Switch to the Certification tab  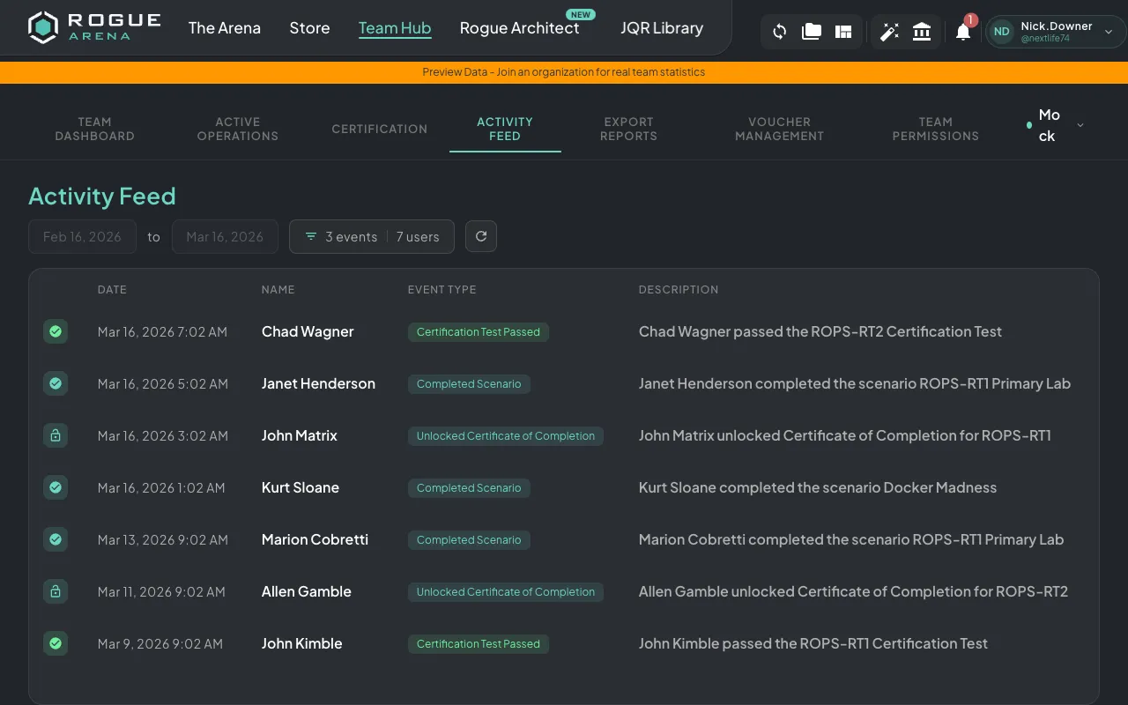[x=379, y=129]
